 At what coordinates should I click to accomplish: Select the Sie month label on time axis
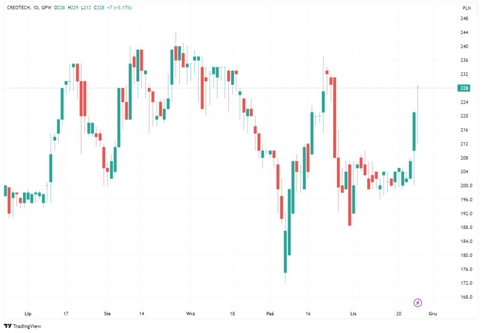[107, 313]
